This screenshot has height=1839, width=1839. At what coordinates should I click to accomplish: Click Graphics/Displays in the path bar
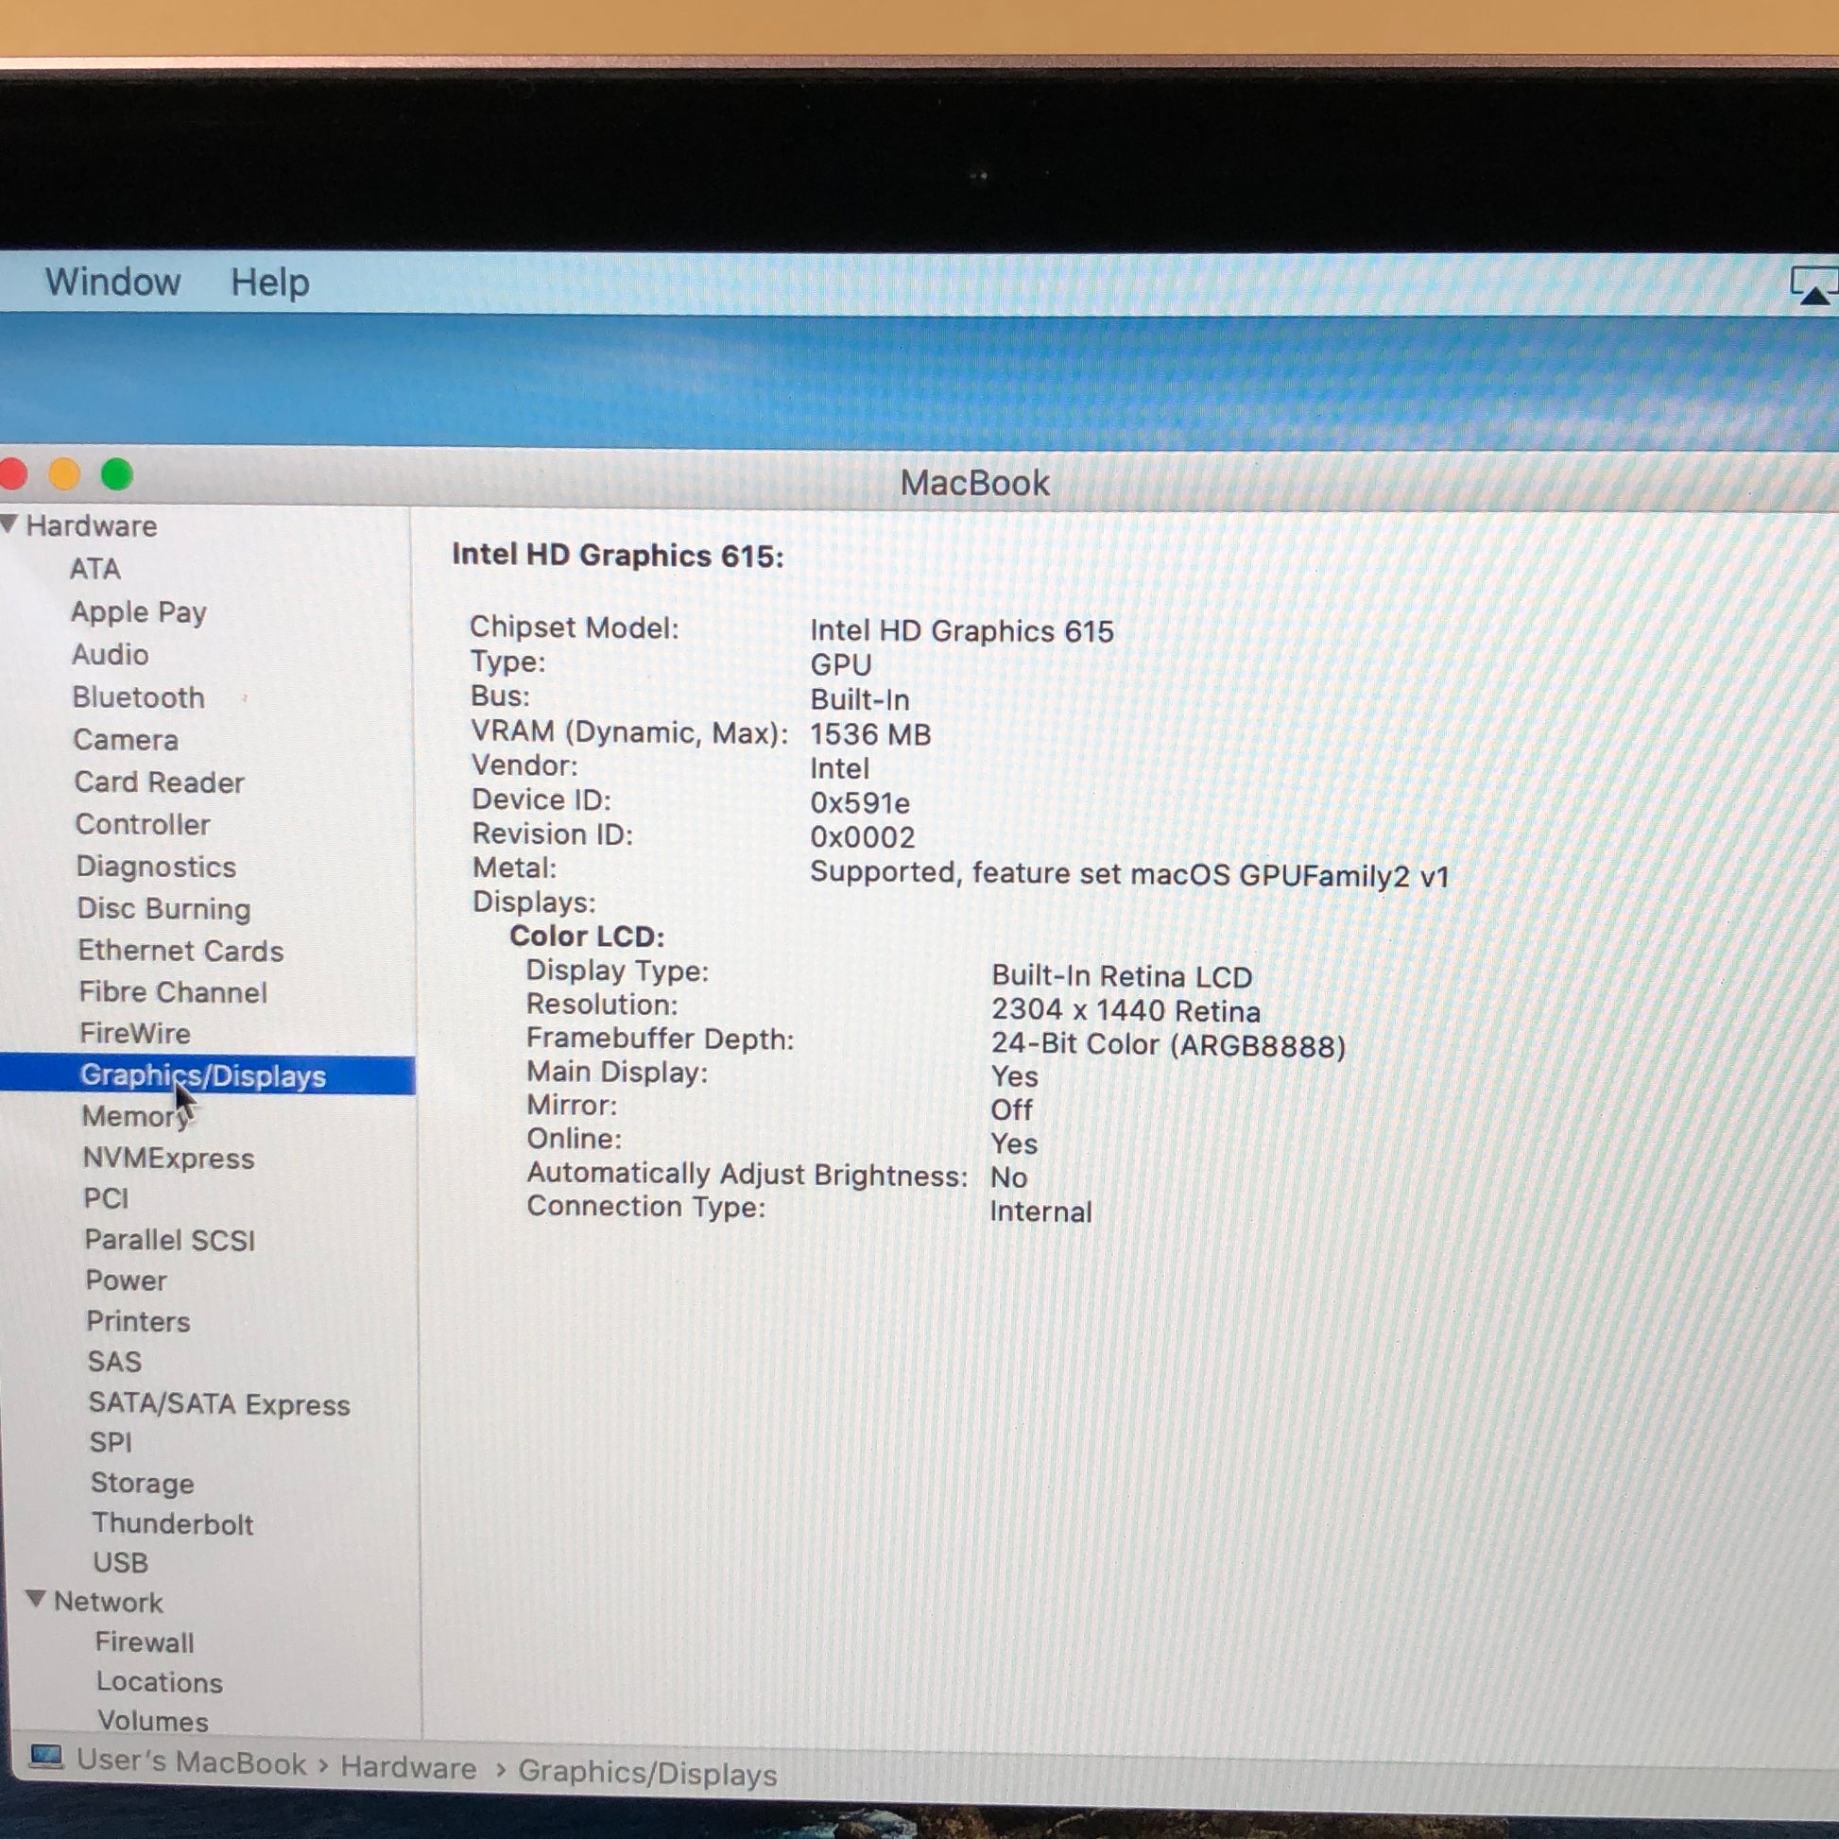pyautogui.click(x=647, y=1773)
